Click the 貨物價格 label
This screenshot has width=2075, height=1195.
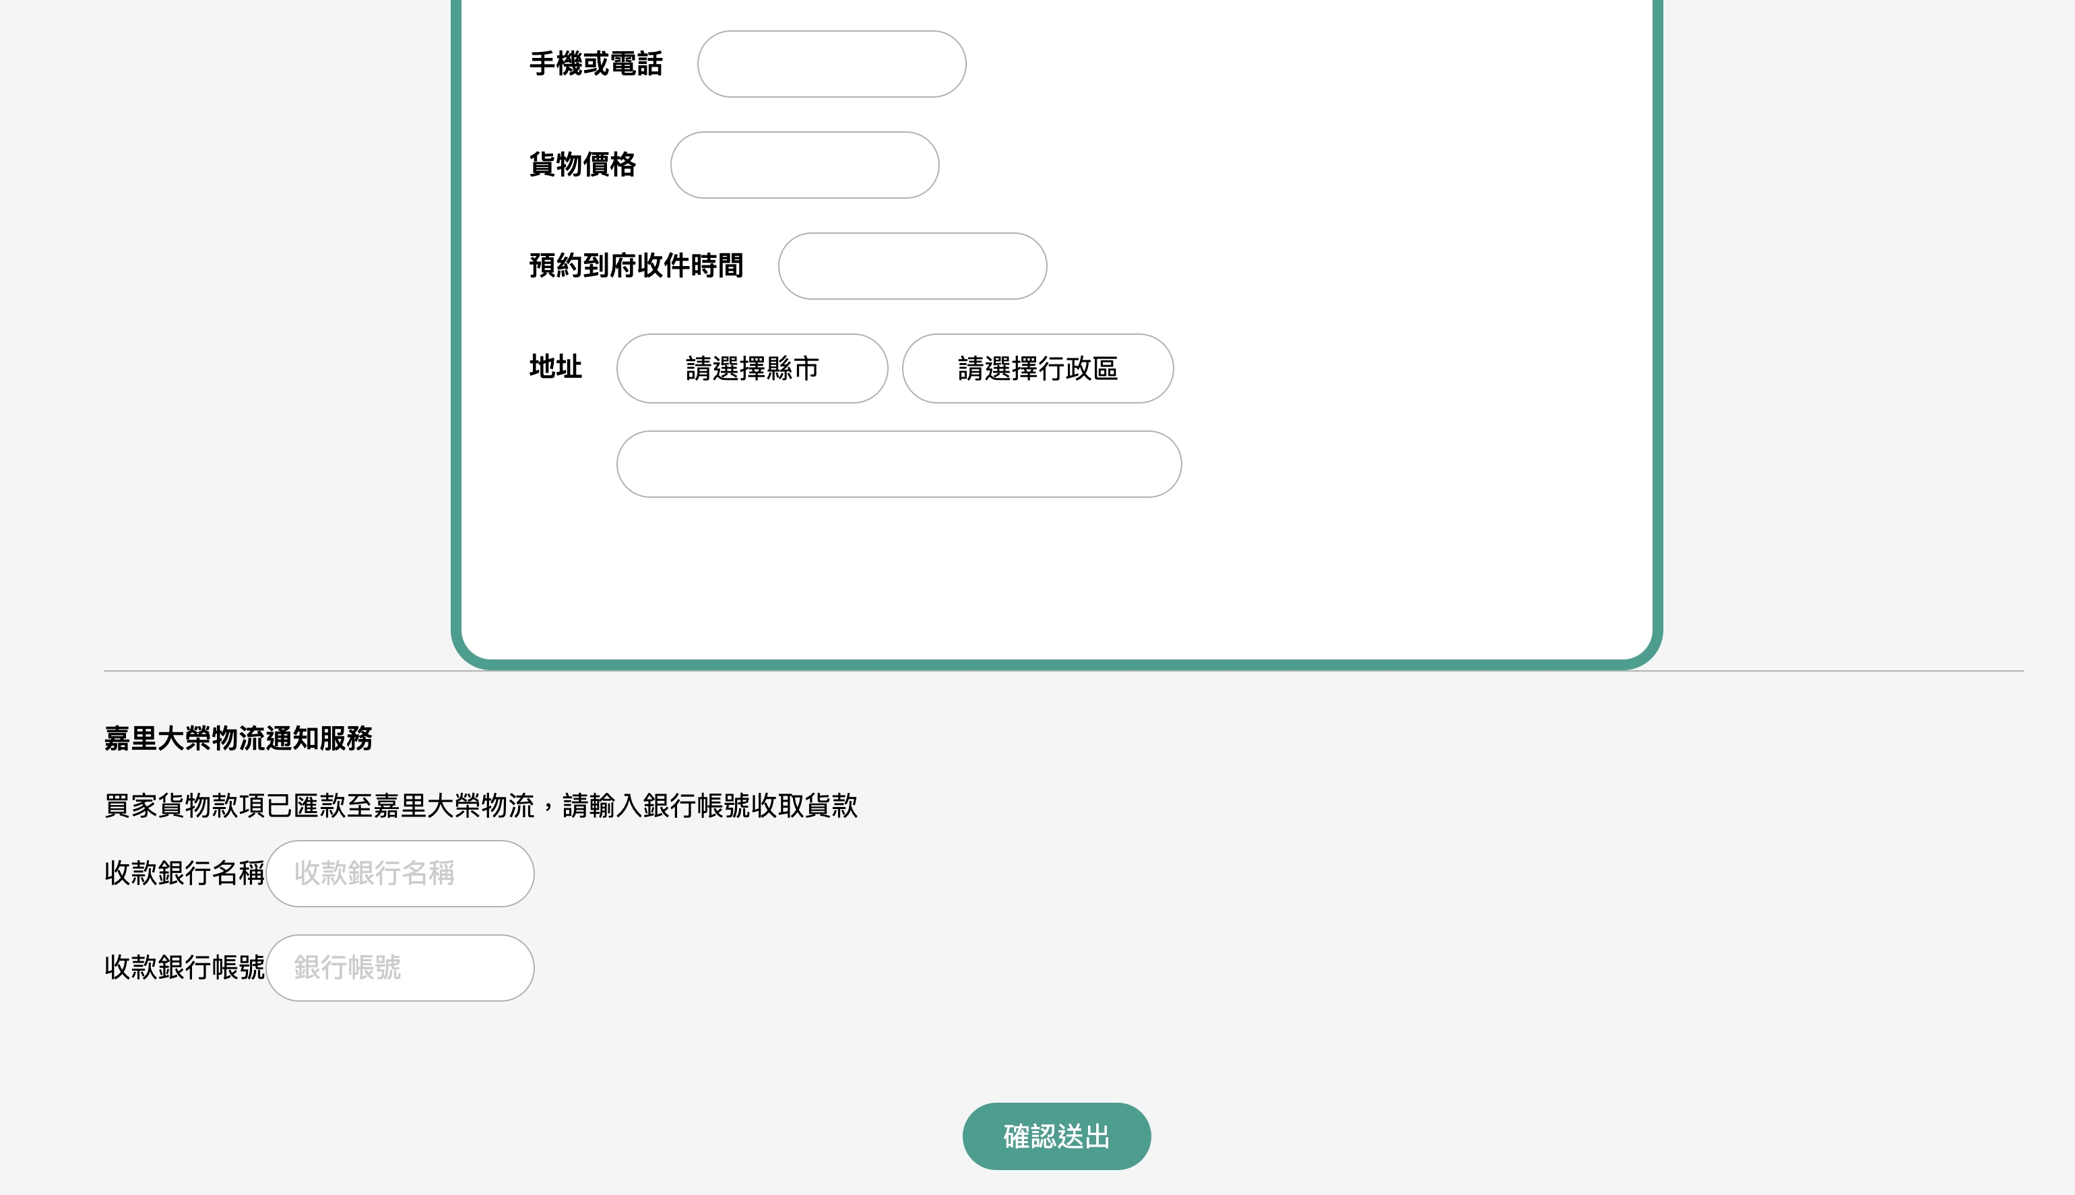[x=583, y=165]
